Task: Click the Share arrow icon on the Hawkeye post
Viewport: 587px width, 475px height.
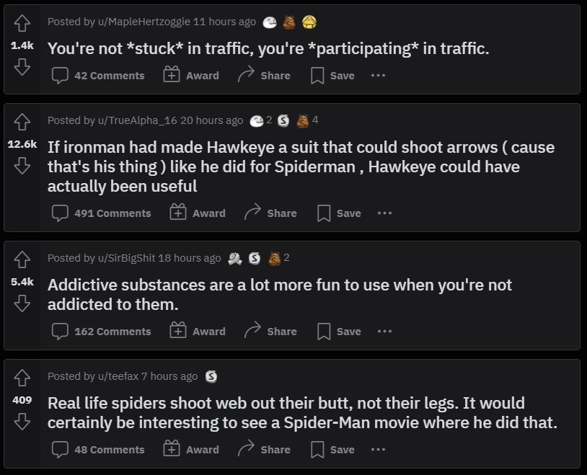Action: tap(250, 213)
